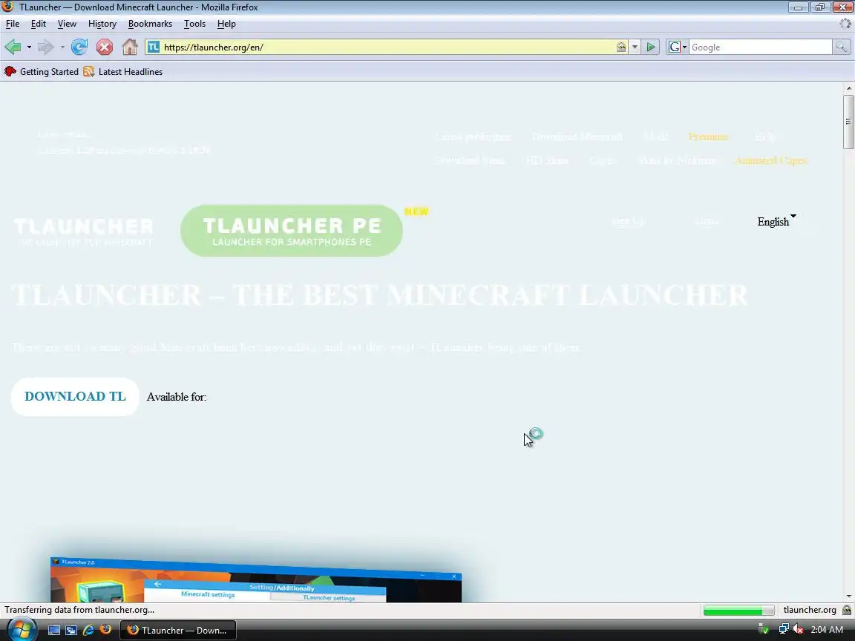Reload the page with the Reload icon
The image size is (855, 641).
(79, 47)
